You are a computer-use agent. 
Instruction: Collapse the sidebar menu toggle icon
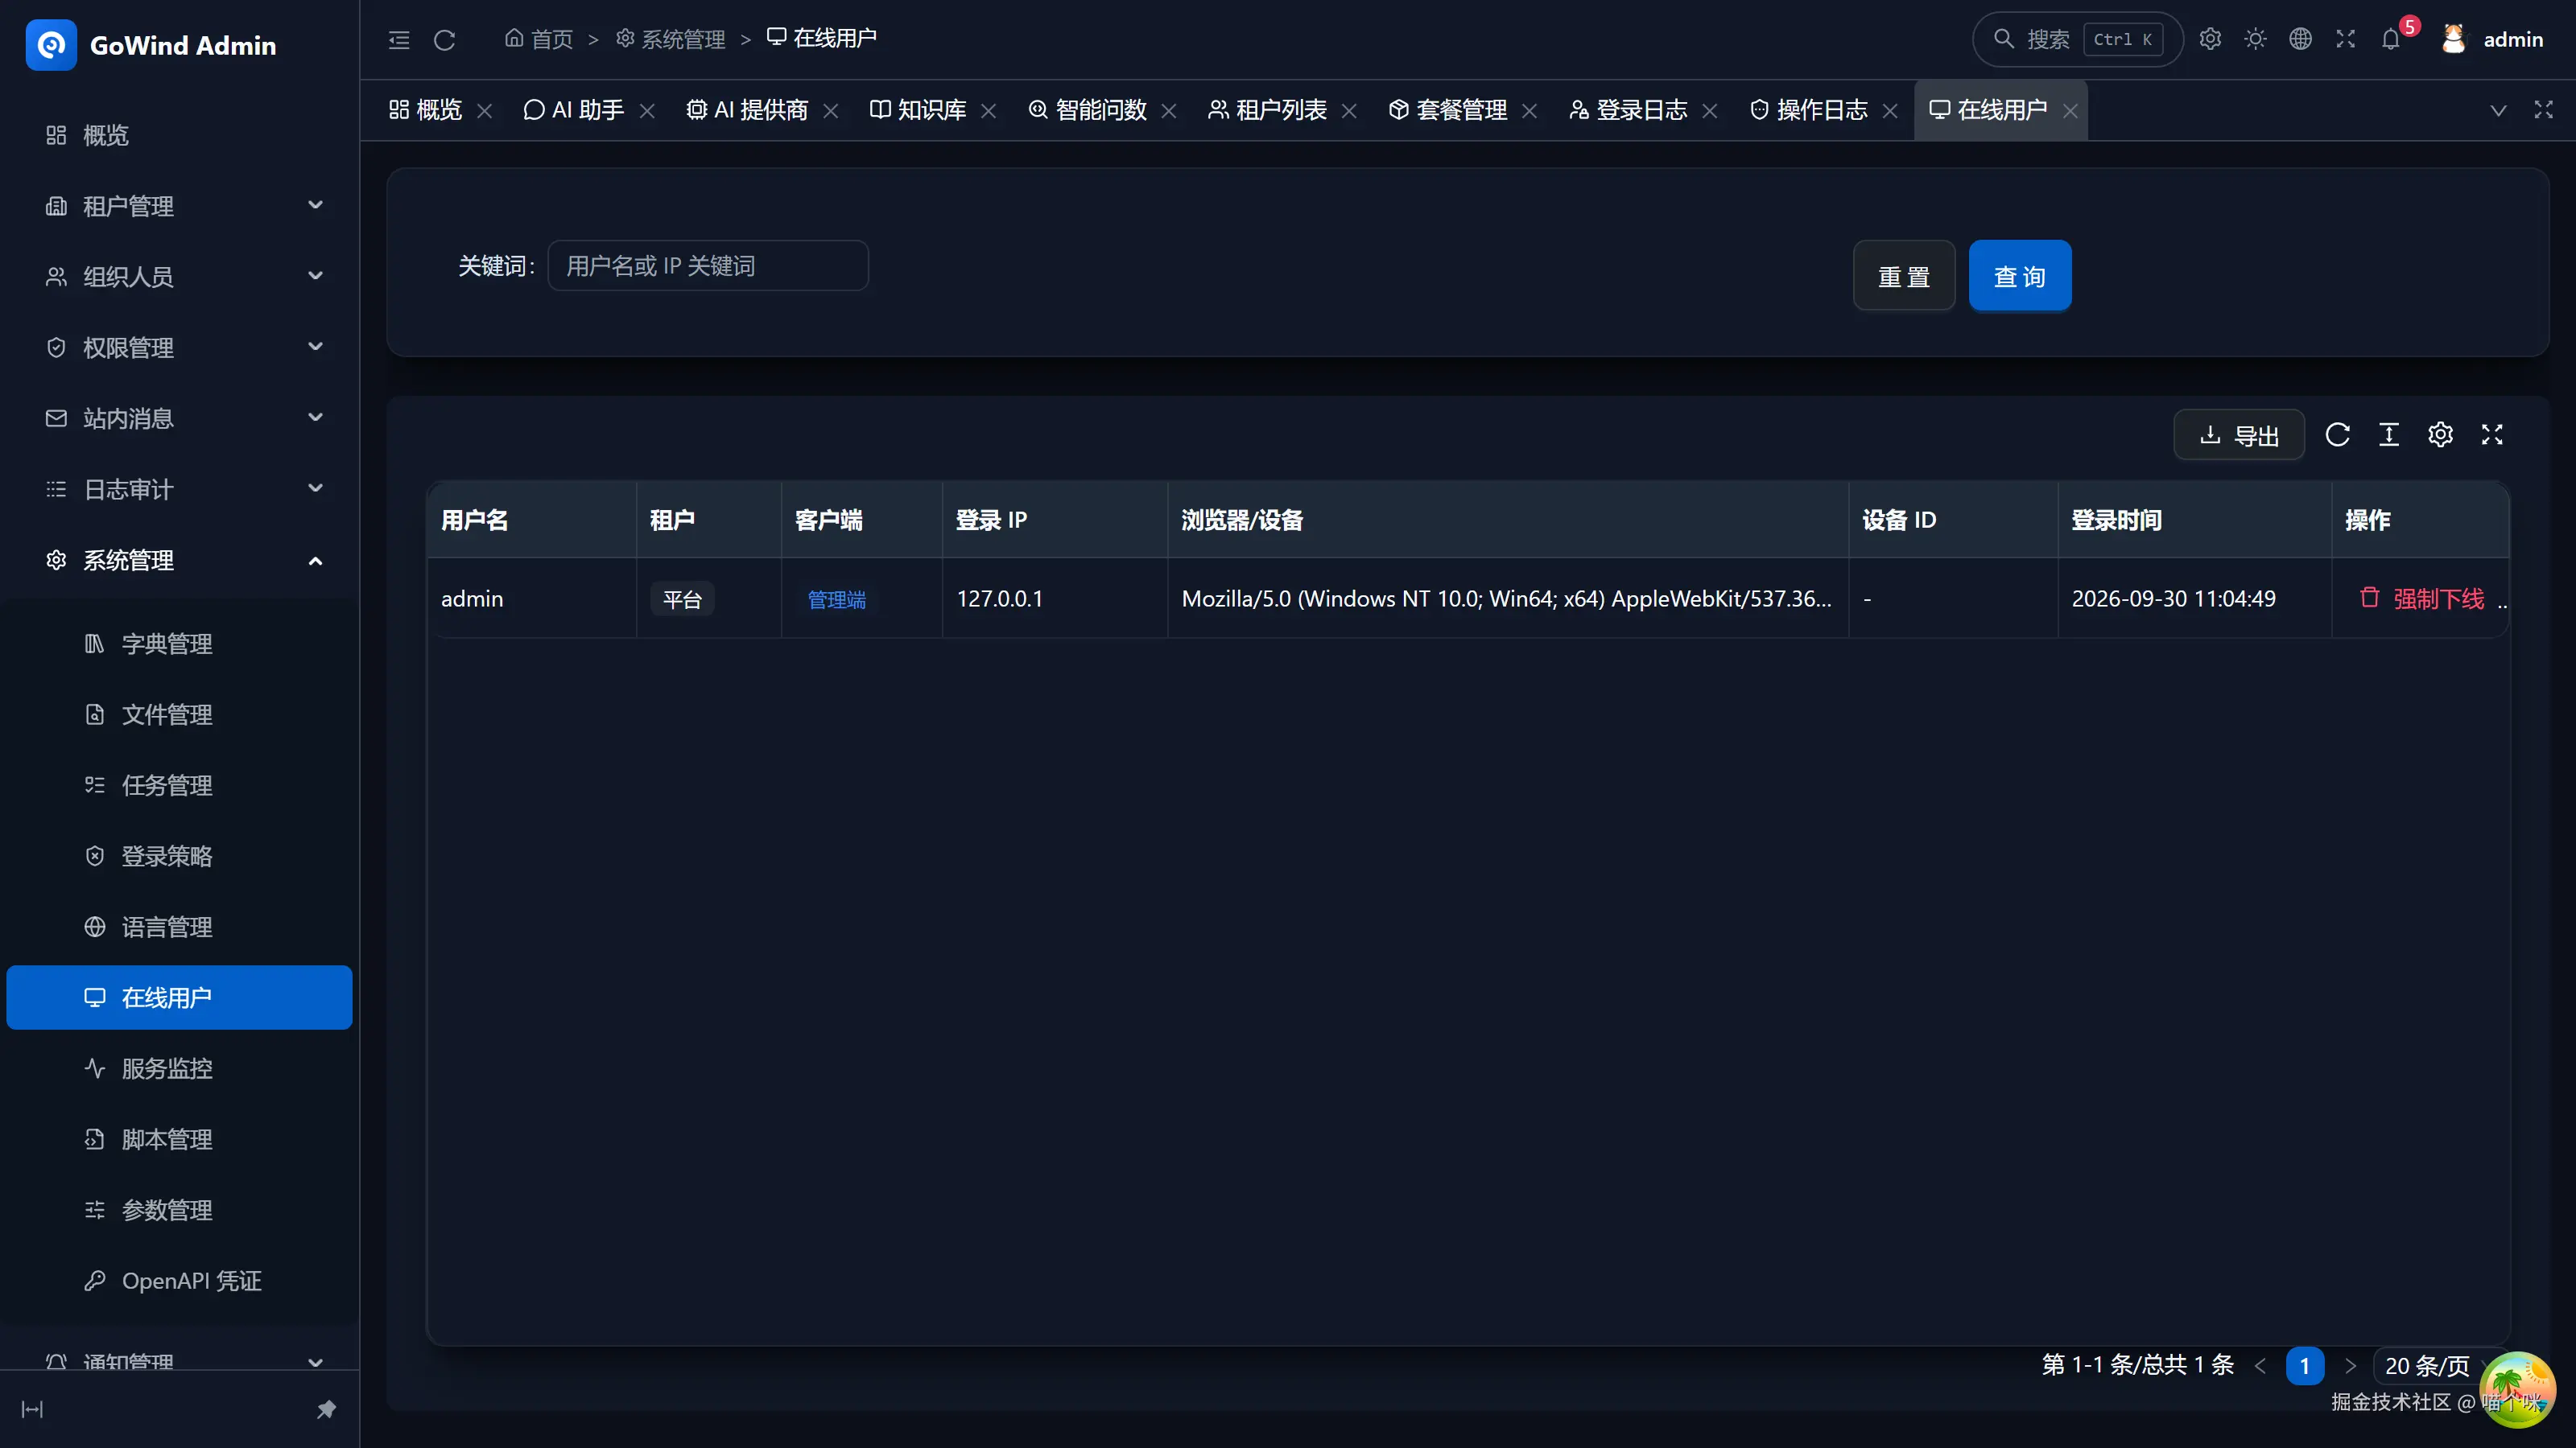coord(399,40)
